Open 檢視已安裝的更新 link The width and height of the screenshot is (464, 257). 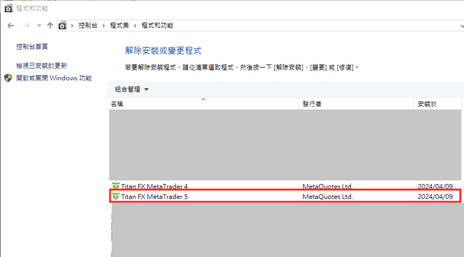point(42,65)
